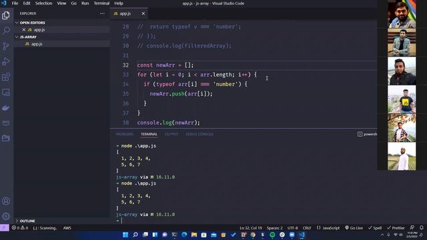Open the Edit menu
427x240 pixels.
[x=27, y=3]
